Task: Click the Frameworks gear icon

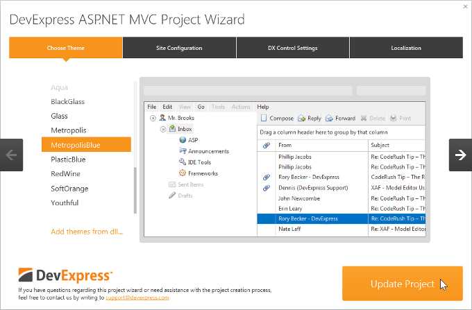Action: tap(182, 173)
